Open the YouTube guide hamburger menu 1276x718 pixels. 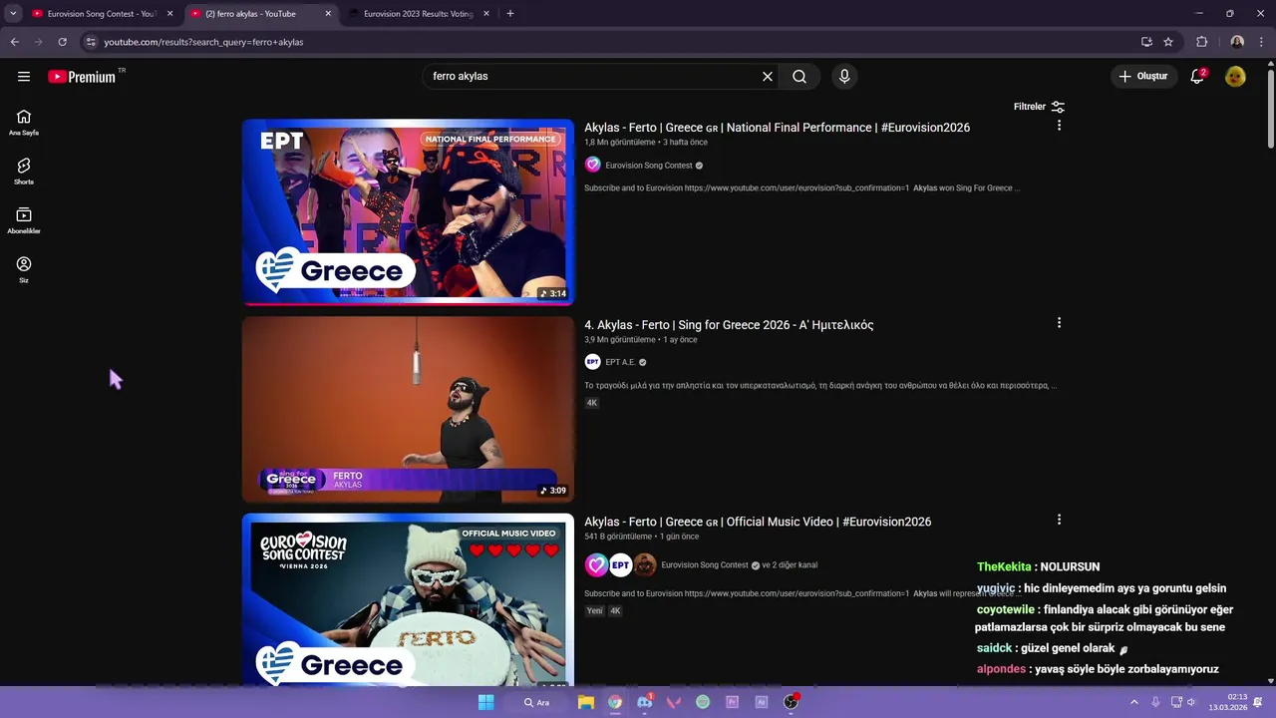point(24,76)
